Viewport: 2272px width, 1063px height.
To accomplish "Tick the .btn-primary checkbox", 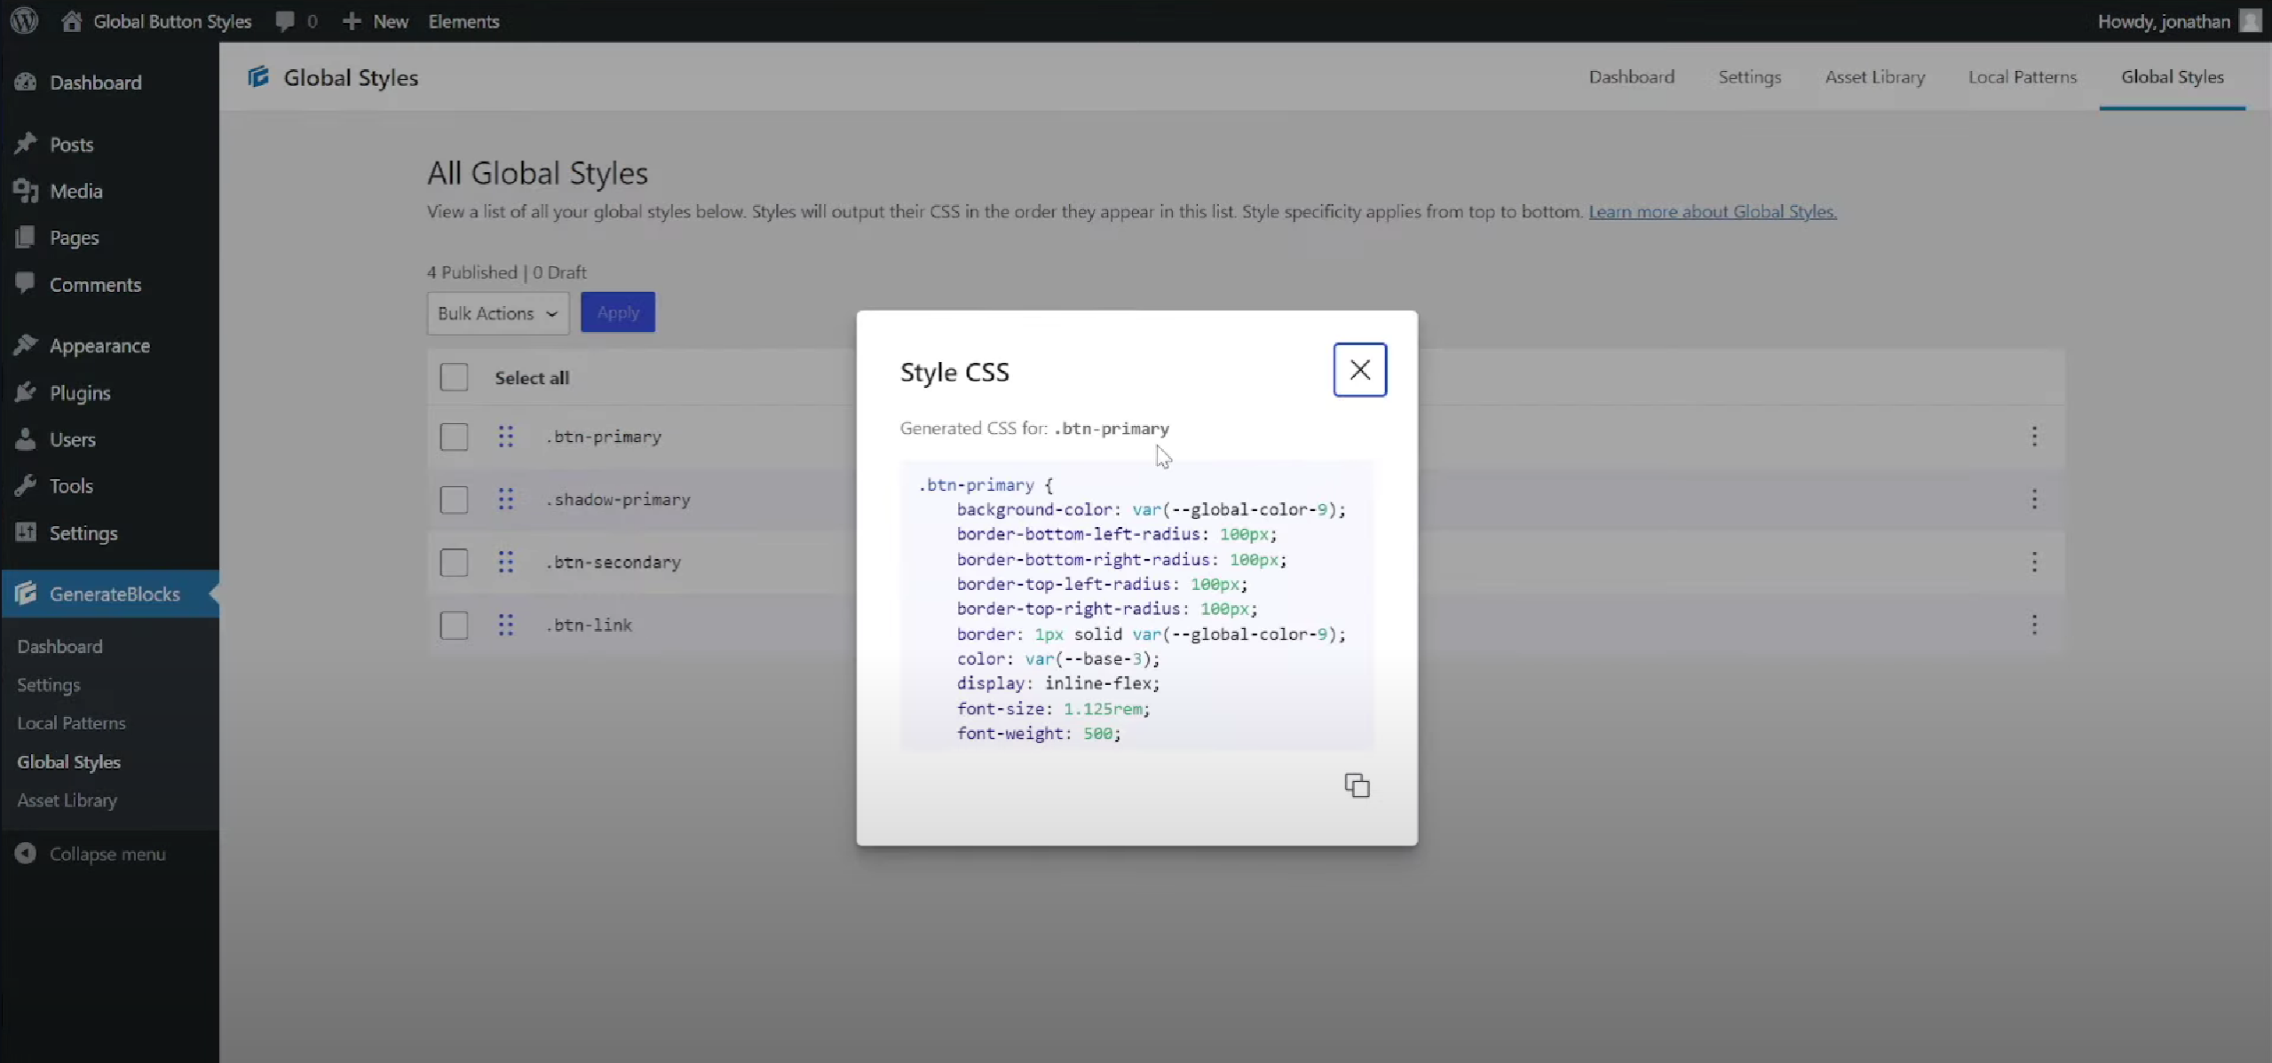I will (454, 437).
